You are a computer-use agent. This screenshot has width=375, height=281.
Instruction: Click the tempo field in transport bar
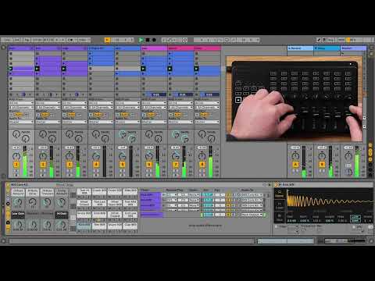37,40
